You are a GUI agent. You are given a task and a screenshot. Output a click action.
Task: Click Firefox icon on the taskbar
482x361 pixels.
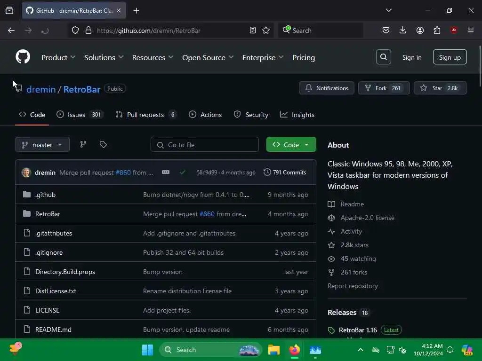[x=295, y=350]
